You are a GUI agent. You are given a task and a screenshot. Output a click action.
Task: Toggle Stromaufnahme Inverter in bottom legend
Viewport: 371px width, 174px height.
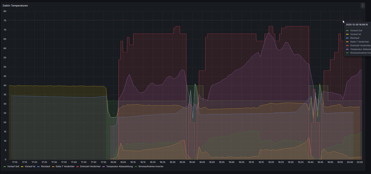(x=151, y=166)
